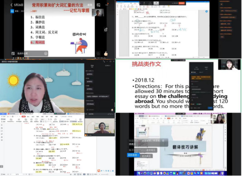The width and height of the screenshot is (242, 176).
Task: Click the blue send button in the dark chat popup
Action: pyautogui.click(x=210, y=108)
